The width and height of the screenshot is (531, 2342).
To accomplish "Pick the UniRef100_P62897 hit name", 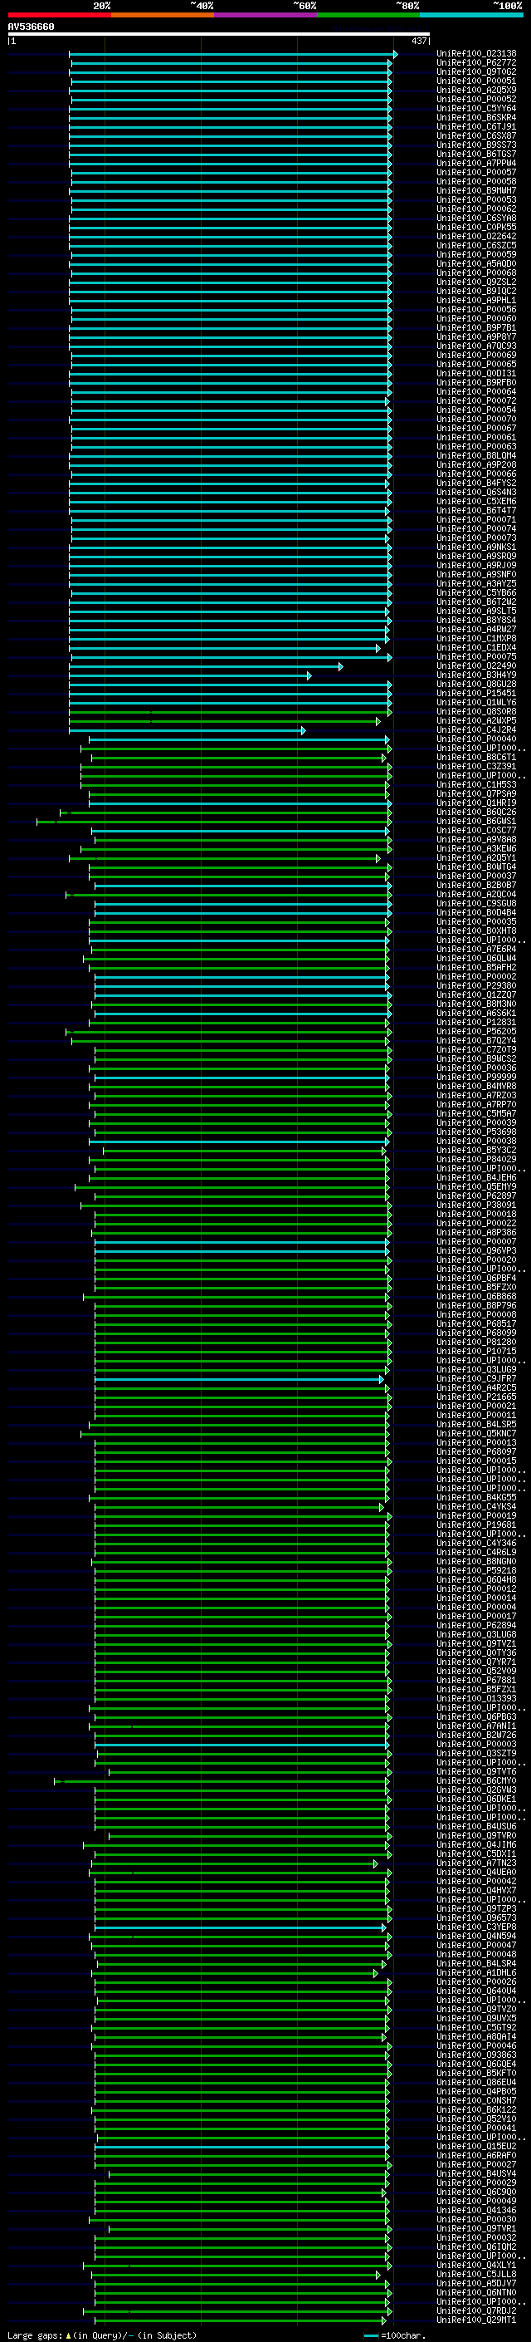I will (476, 1196).
